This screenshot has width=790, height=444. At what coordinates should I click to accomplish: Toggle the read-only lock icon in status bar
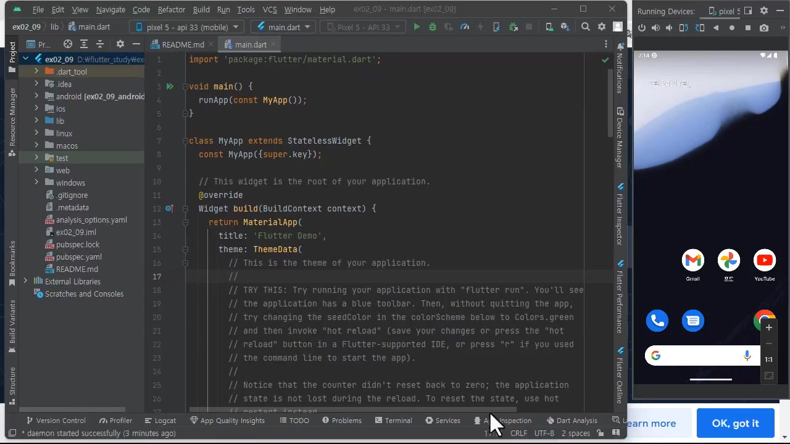point(600,434)
